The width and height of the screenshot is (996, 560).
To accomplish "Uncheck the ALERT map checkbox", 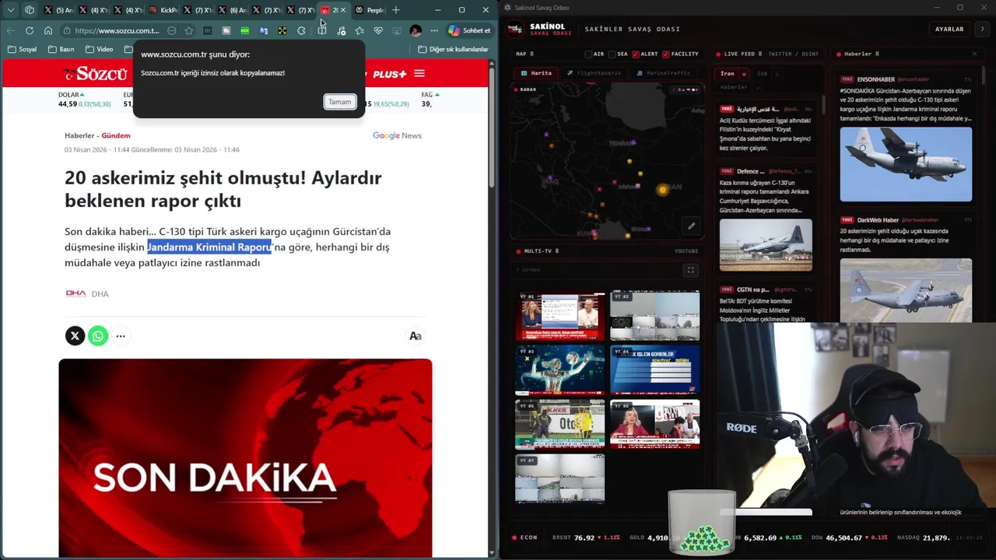I will tap(636, 54).
